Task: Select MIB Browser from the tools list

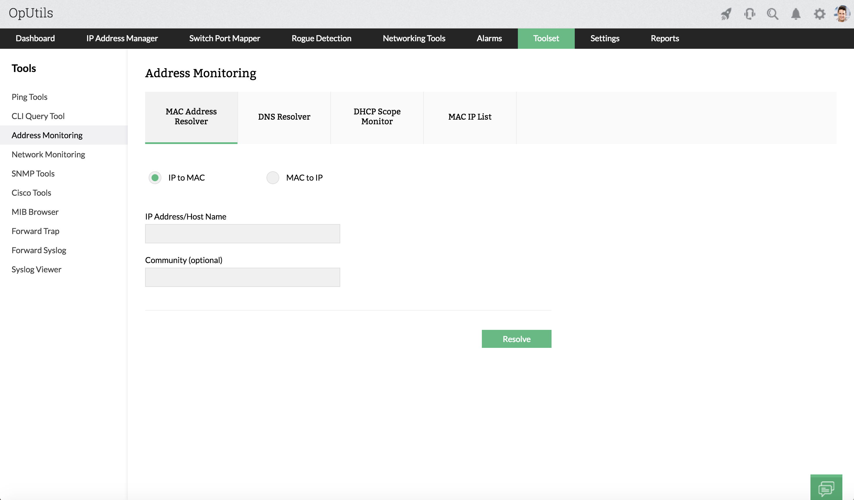Action: tap(35, 212)
